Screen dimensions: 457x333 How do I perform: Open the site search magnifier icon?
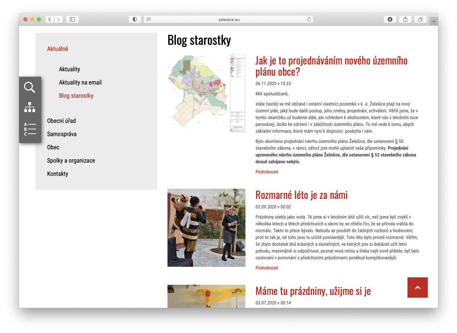(x=30, y=87)
